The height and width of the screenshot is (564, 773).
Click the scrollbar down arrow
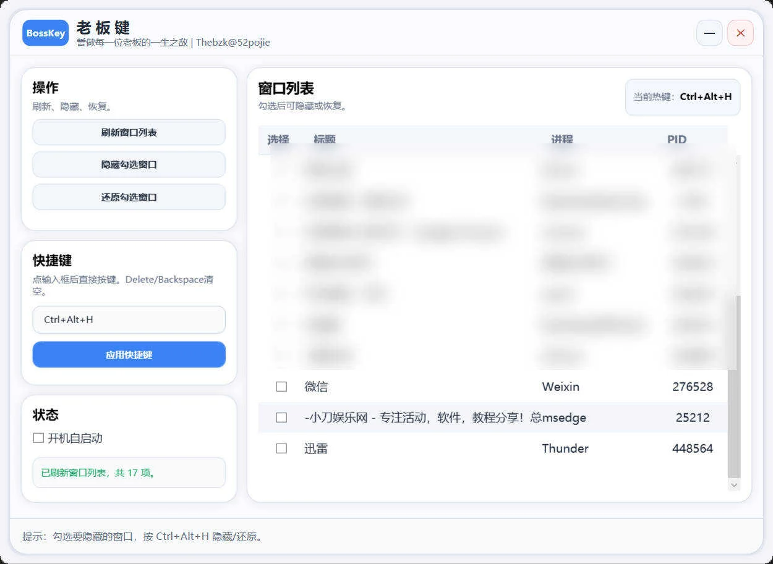[734, 486]
